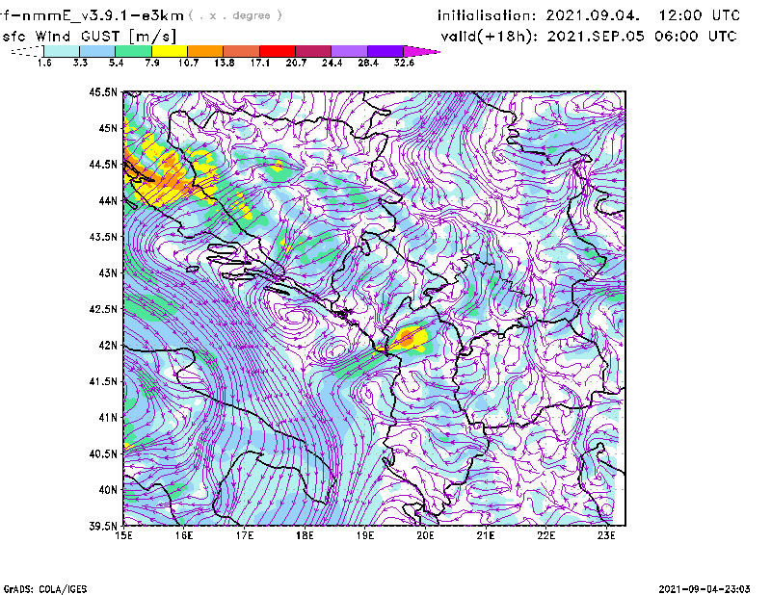
Task: Click the 41N latitude label
Action: tap(108, 418)
